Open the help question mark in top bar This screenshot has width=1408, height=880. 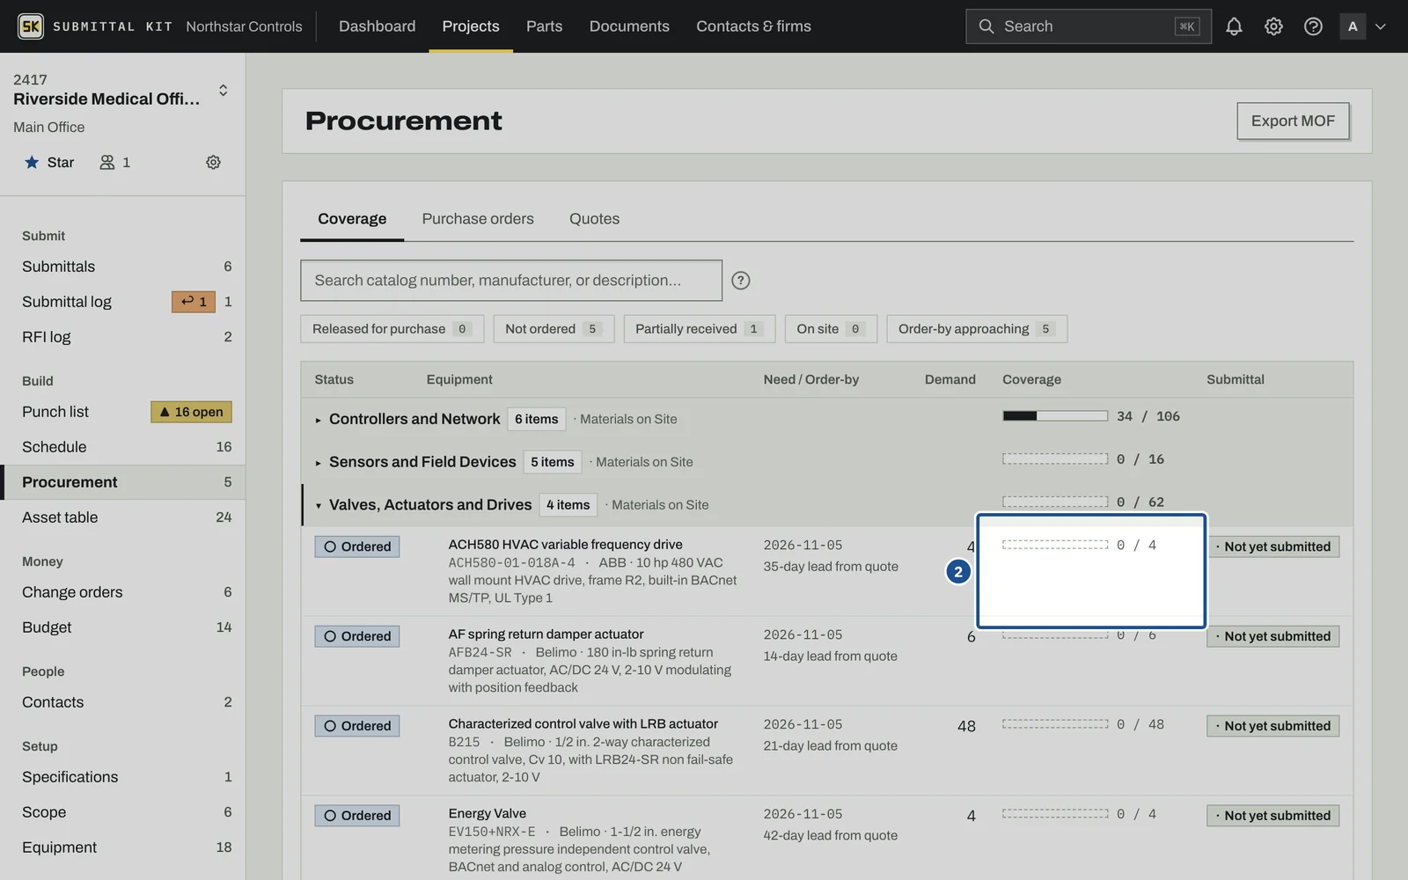1313,26
